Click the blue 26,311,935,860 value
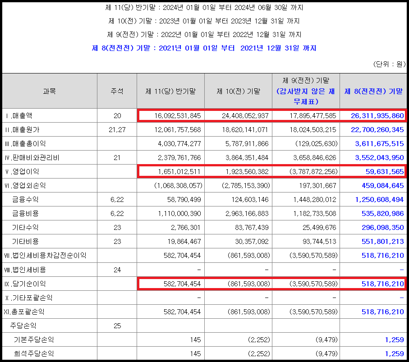The height and width of the screenshot is (362, 409). pyautogui.click(x=377, y=115)
